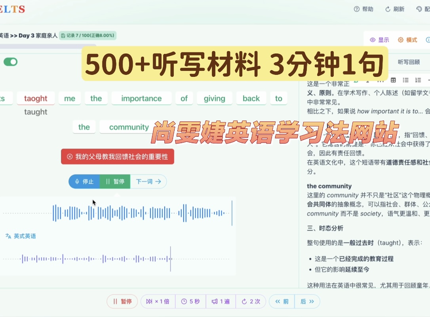Pause playback with the bottom 暂停 button

pos(122,302)
